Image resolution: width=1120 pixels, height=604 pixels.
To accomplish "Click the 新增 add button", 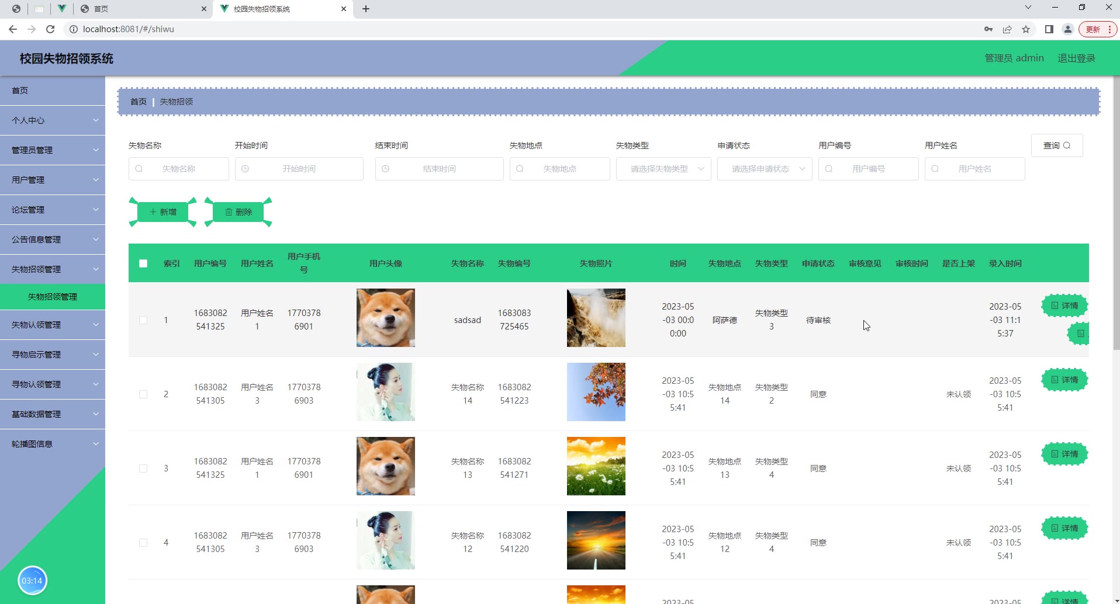I will click(x=163, y=212).
